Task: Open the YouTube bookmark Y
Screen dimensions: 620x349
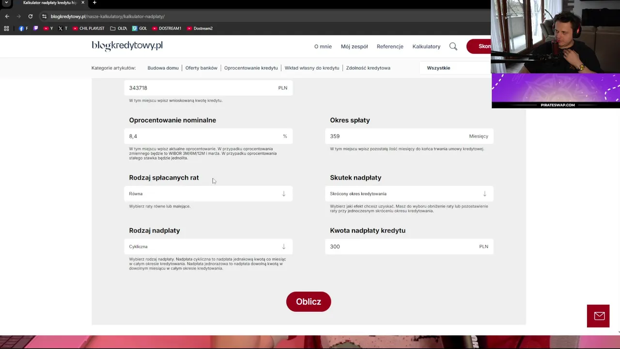Action: [48, 29]
